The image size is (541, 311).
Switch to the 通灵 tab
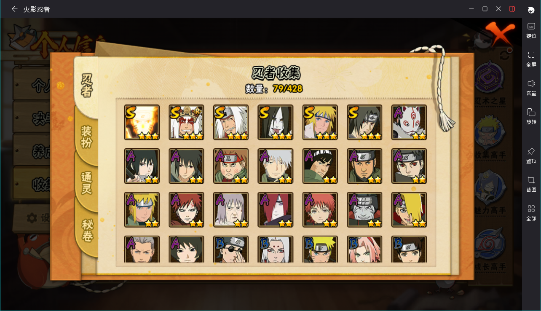87,183
